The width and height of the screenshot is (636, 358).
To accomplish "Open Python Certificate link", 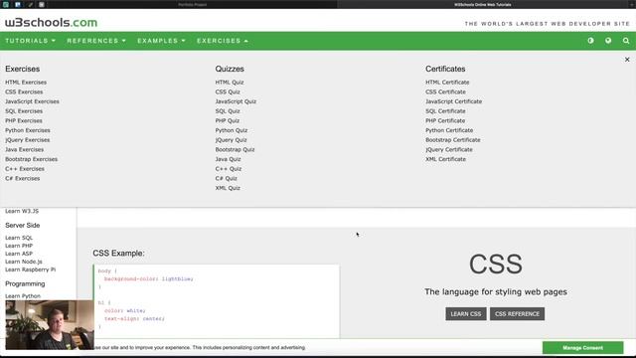I will pos(449,130).
